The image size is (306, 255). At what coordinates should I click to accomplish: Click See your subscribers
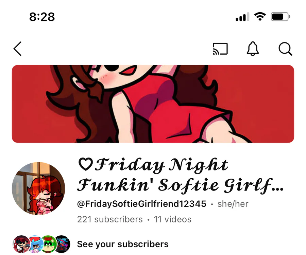(x=123, y=244)
